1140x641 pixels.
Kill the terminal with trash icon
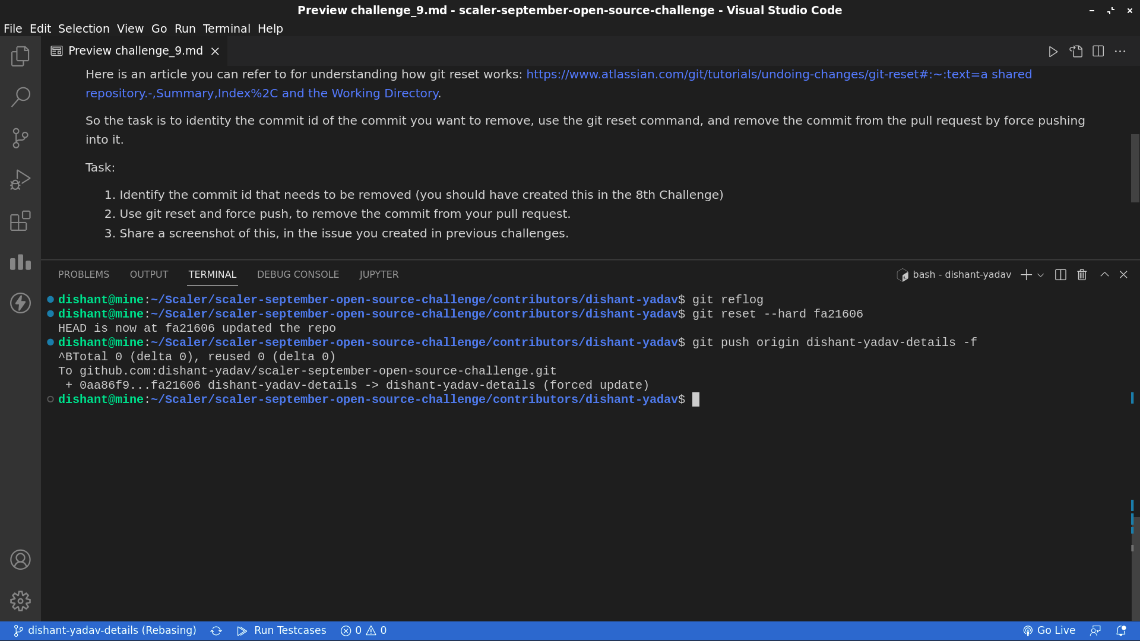[1082, 275]
